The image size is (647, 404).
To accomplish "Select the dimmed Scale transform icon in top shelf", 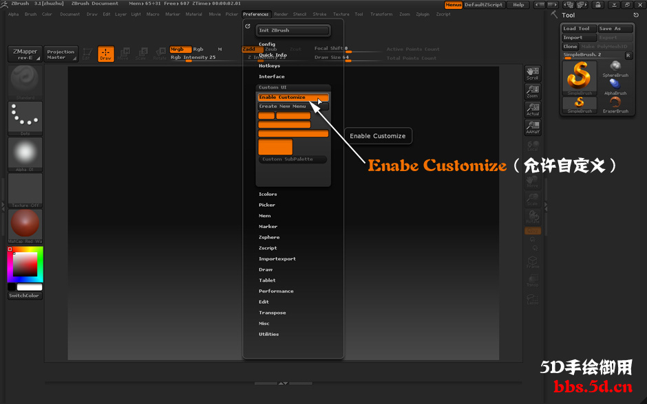I will click(x=141, y=54).
